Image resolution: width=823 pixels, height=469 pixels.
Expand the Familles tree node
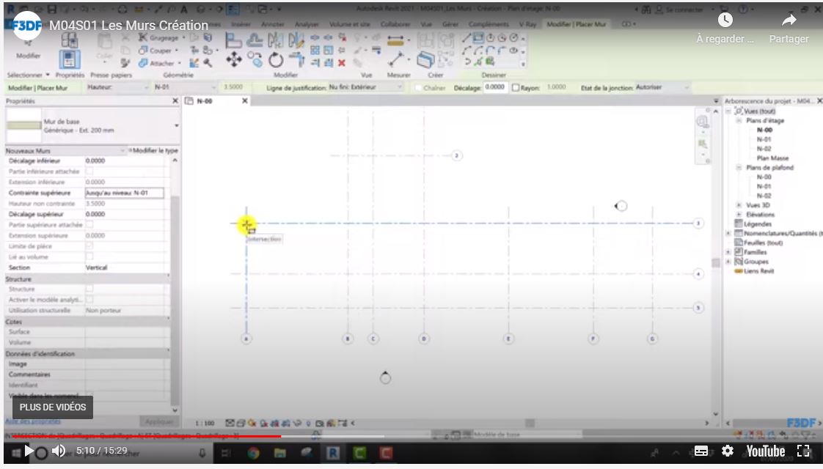[x=728, y=252]
